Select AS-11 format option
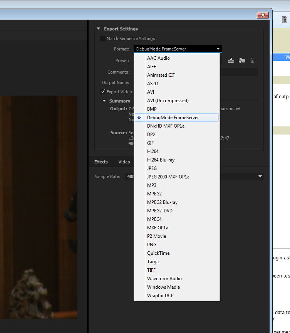Screen dimensions: 290x333 click(x=177, y=84)
